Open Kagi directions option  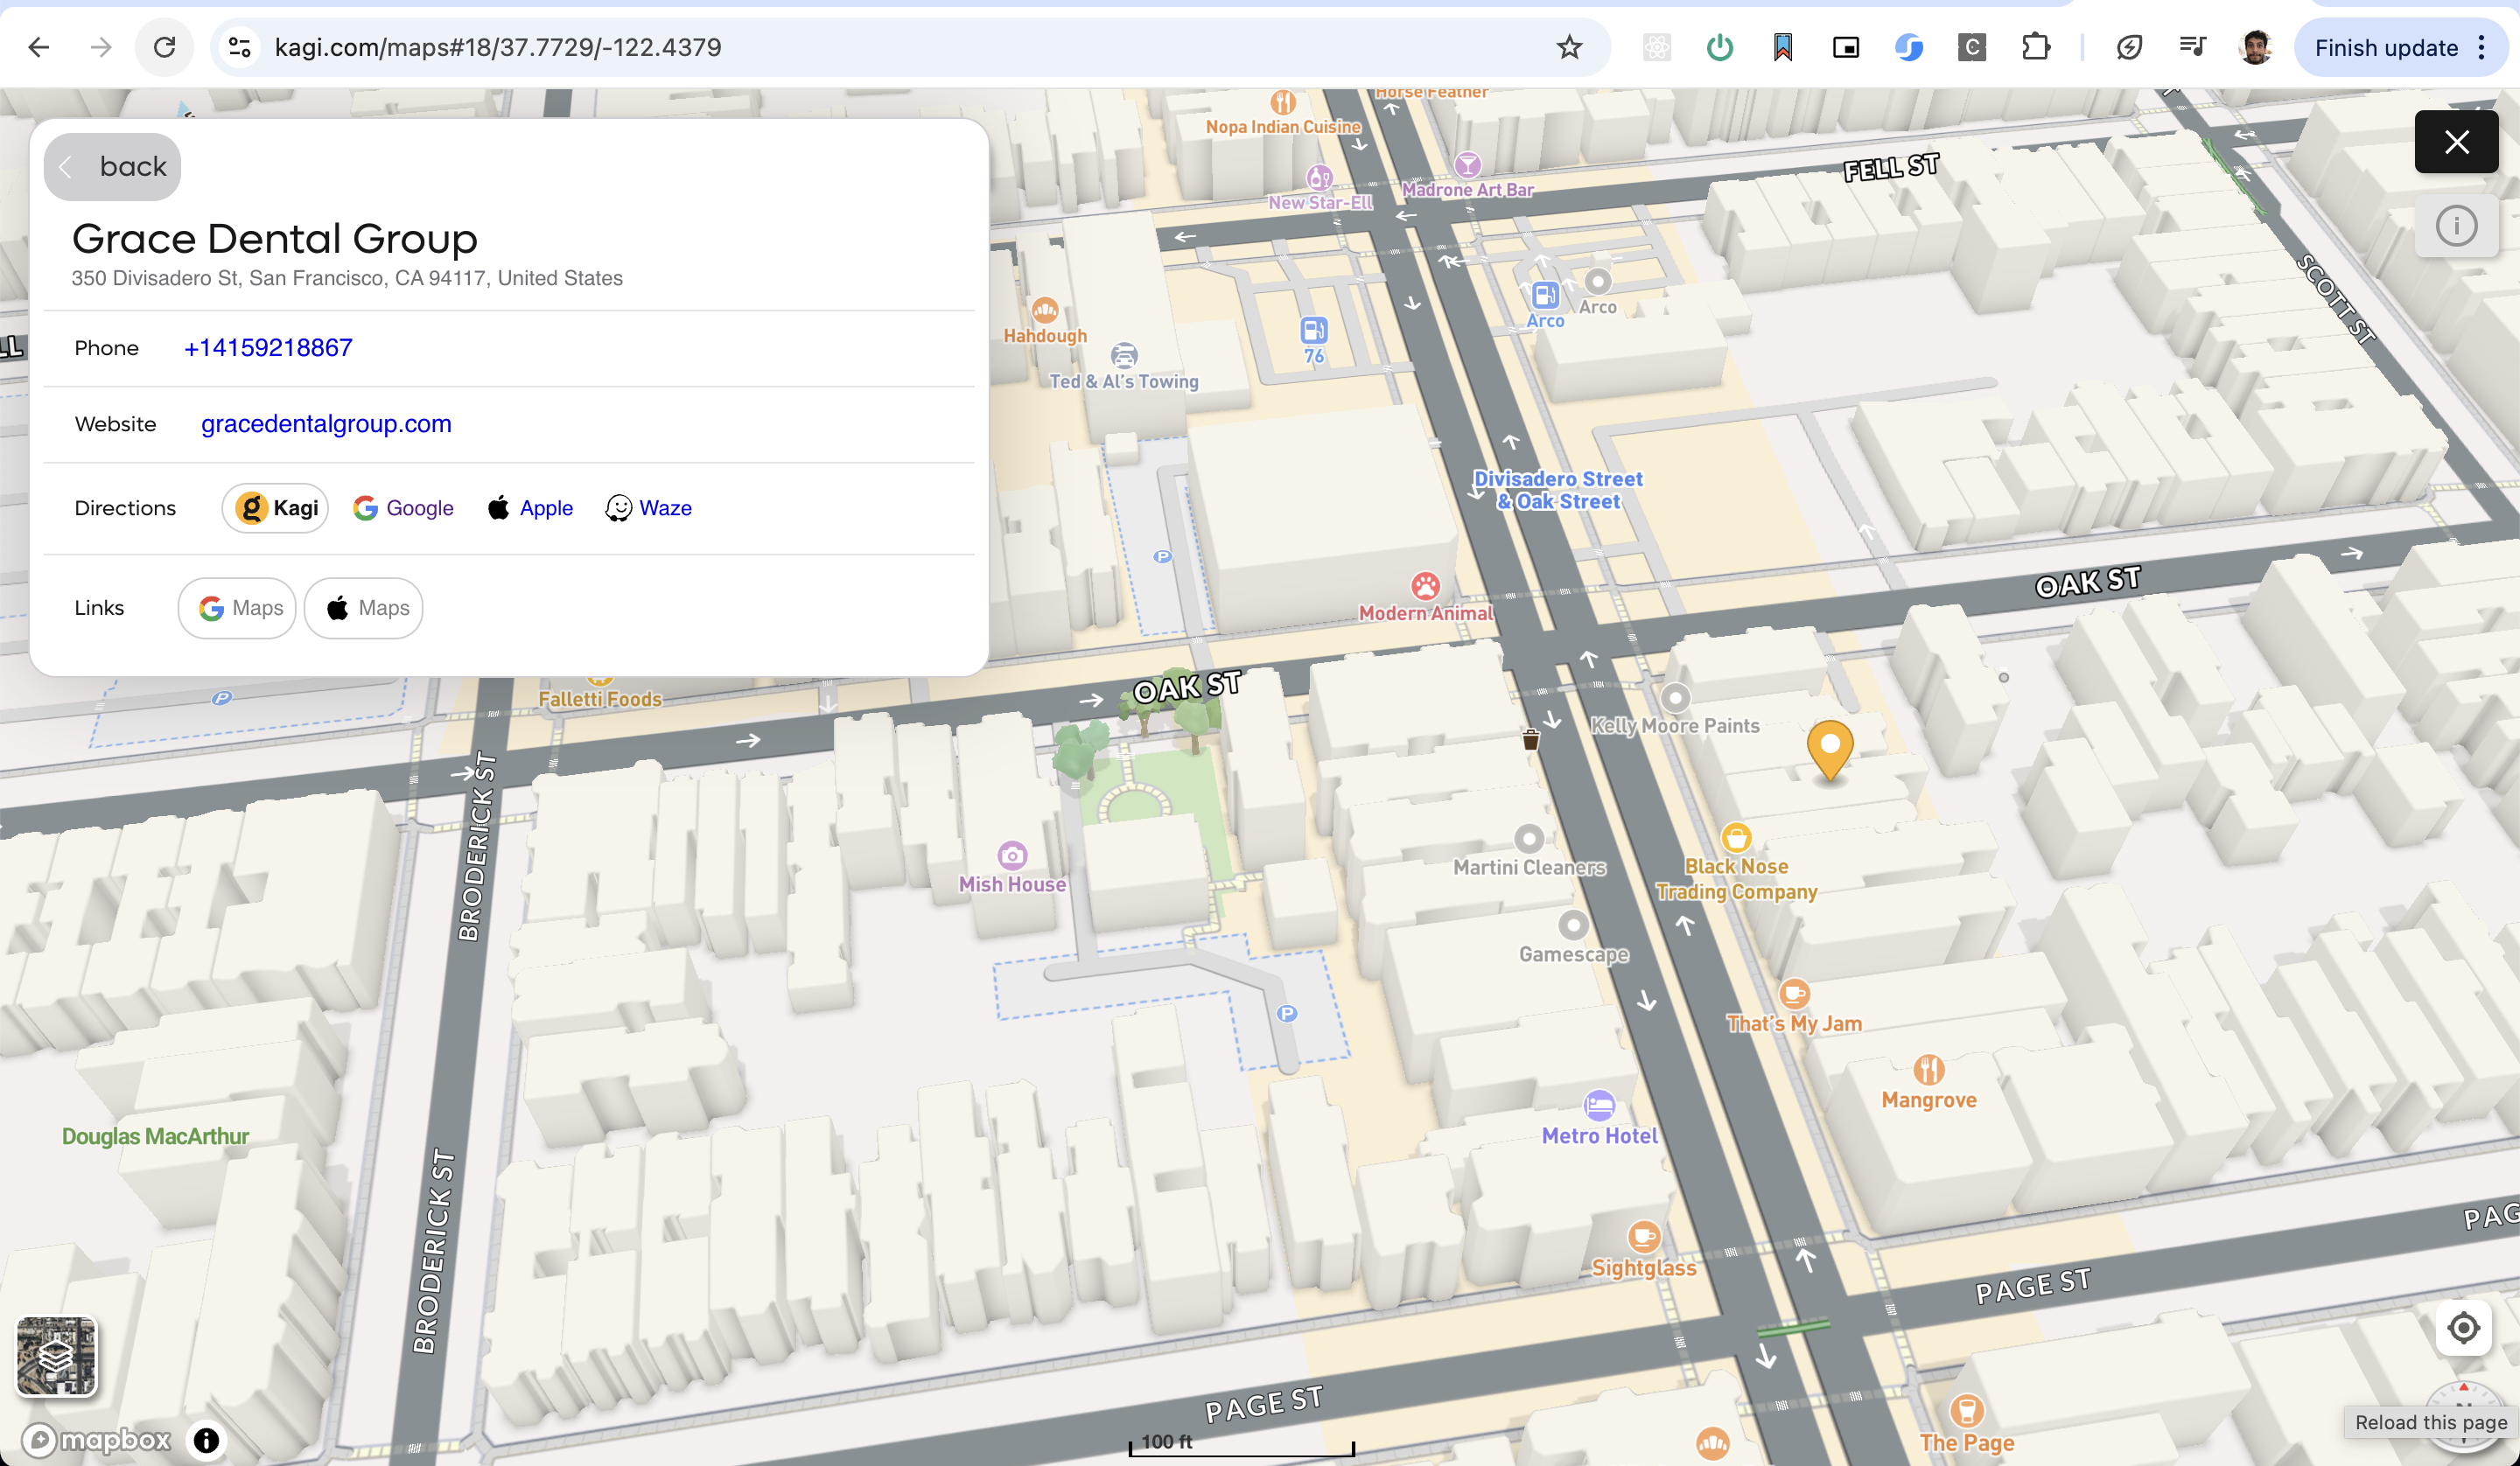click(x=276, y=508)
